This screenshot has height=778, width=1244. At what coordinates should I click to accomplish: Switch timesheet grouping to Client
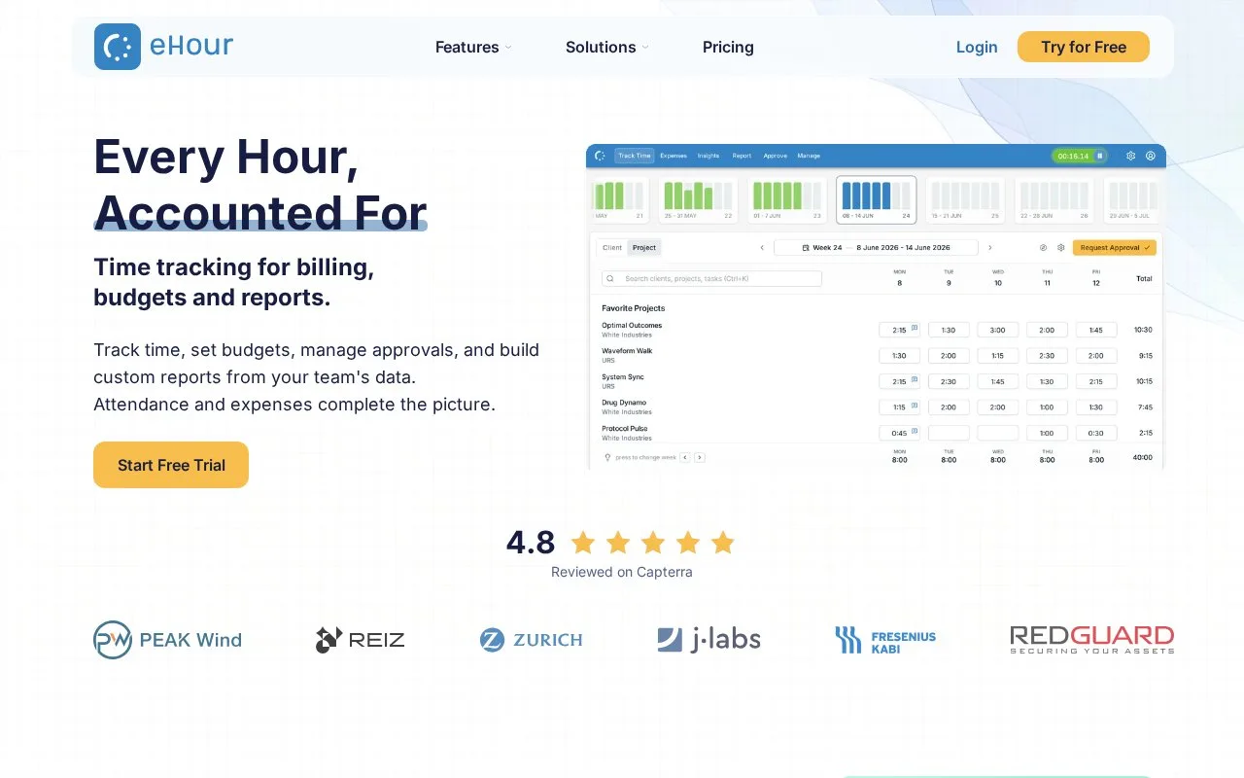pos(612,248)
